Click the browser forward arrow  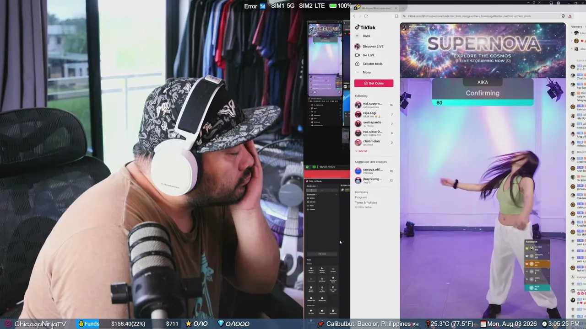(x=360, y=16)
